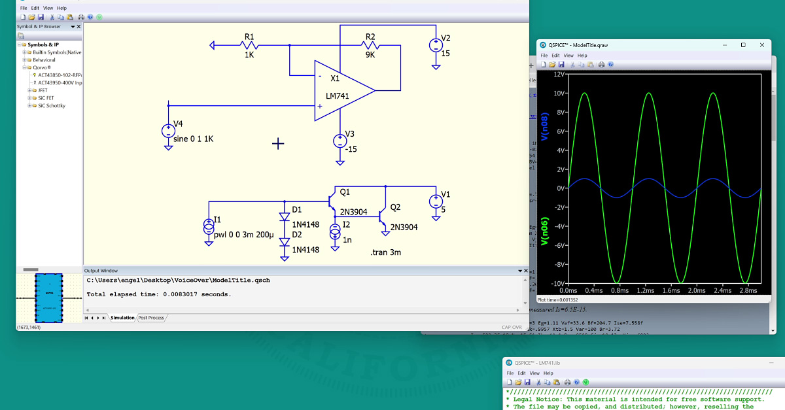Open View menu in schematic window
Screen dimensions: 785x410
[x=48, y=8]
